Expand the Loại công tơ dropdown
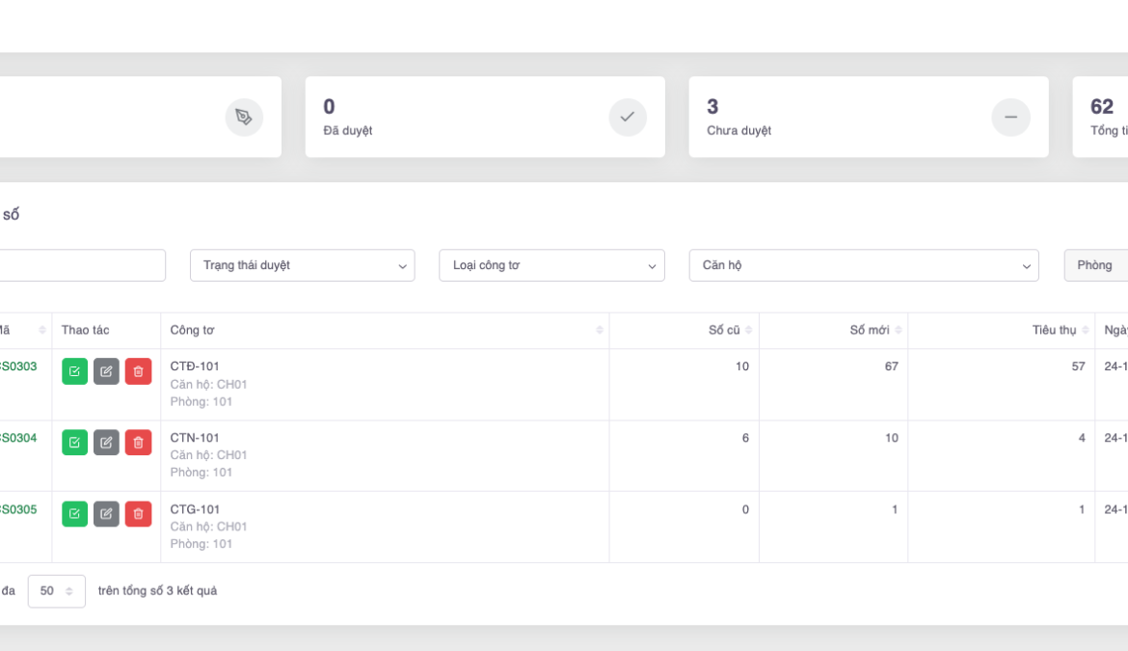This screenshot has width=1128, height=651. coord(551,265)
